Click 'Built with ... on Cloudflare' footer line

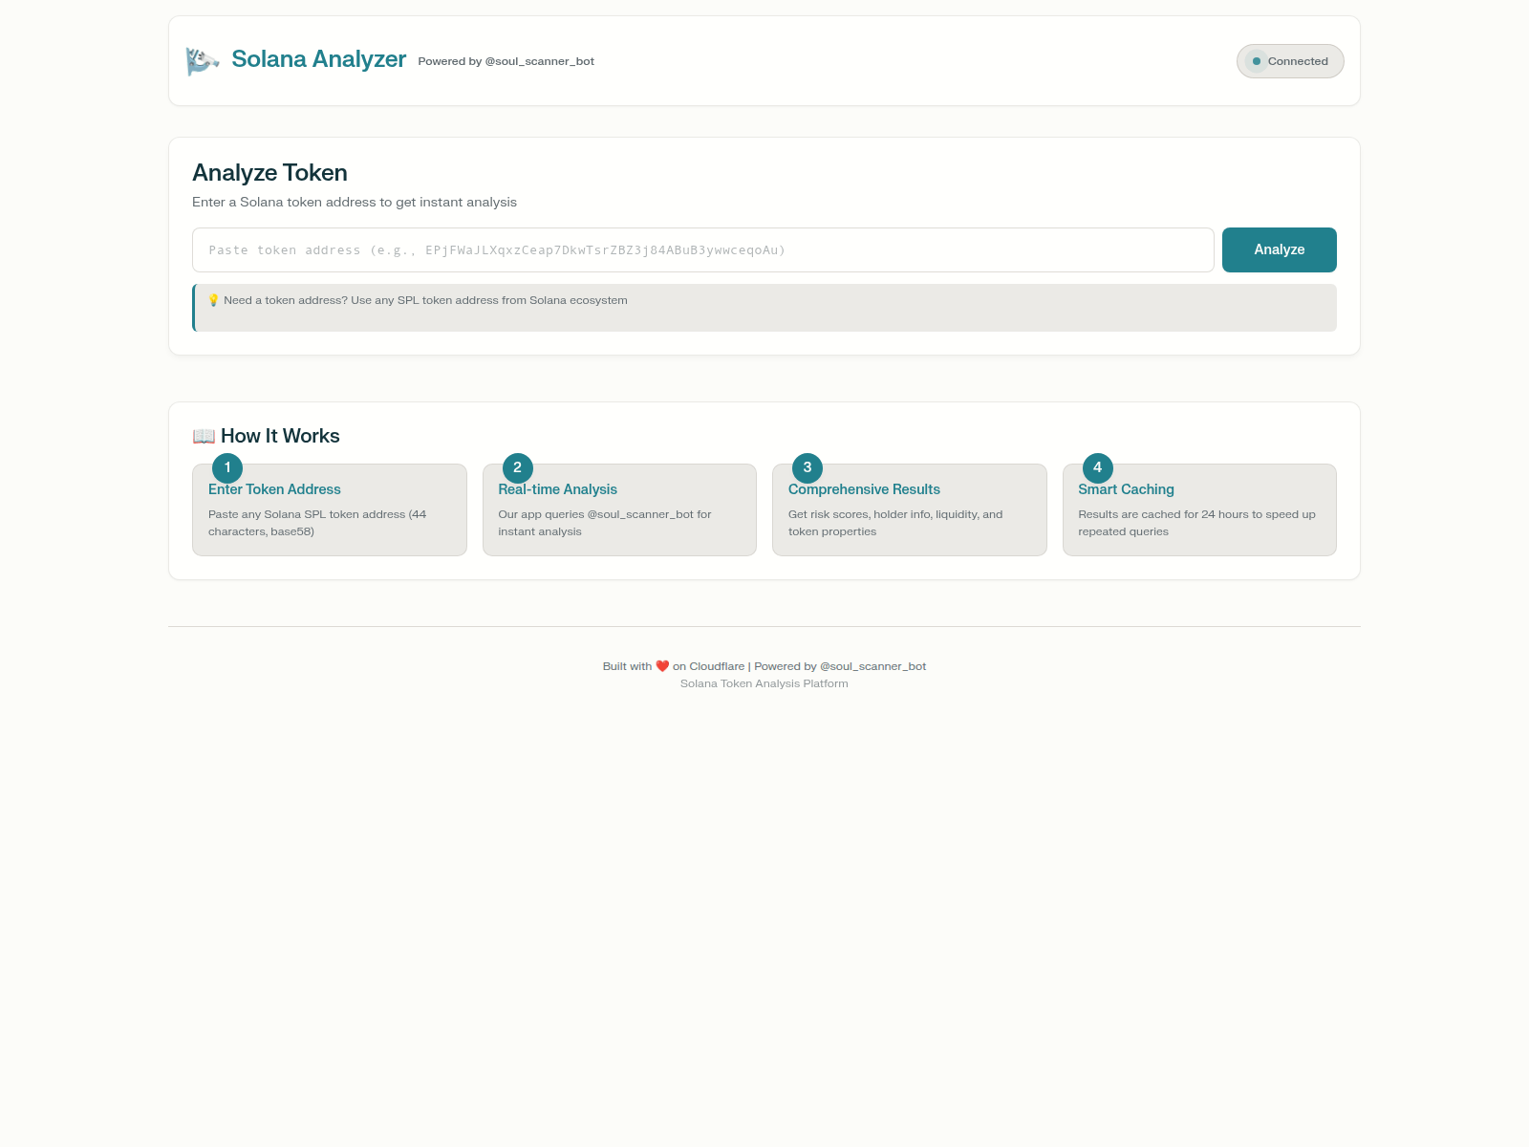[764, 666]
